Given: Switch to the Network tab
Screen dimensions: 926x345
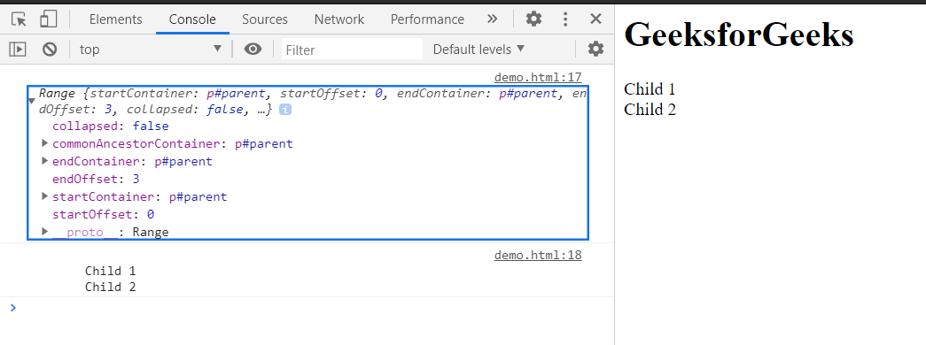Looking at the screenshot, I should [339, 19].
